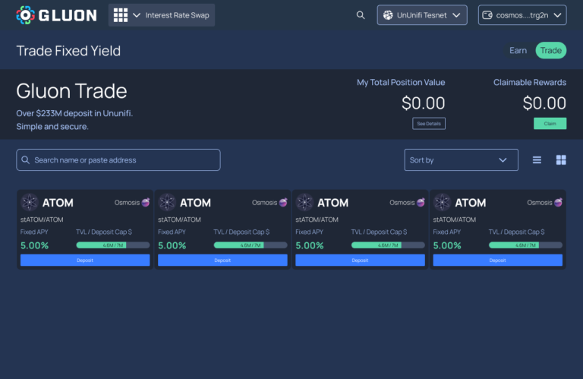Click the first card's TVL progress bar
Screen dimensions: 583x379
(113, 245)
